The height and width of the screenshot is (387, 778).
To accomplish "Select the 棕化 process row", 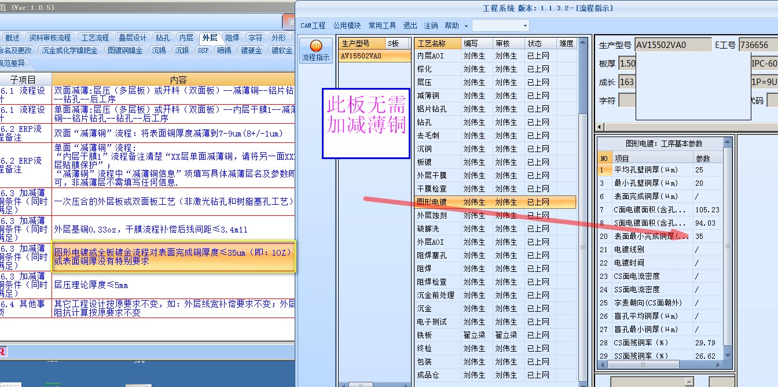I will (x=496, y=69).
